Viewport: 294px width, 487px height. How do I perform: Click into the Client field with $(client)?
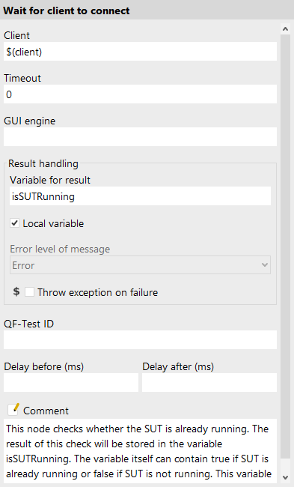(x=140, y=52)
